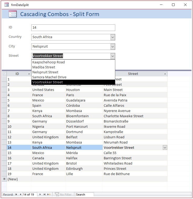Click the 'Lille' city cell
The width and height of the screenshot is (193, 199).
pyautogui.click(x=84, y=174)
